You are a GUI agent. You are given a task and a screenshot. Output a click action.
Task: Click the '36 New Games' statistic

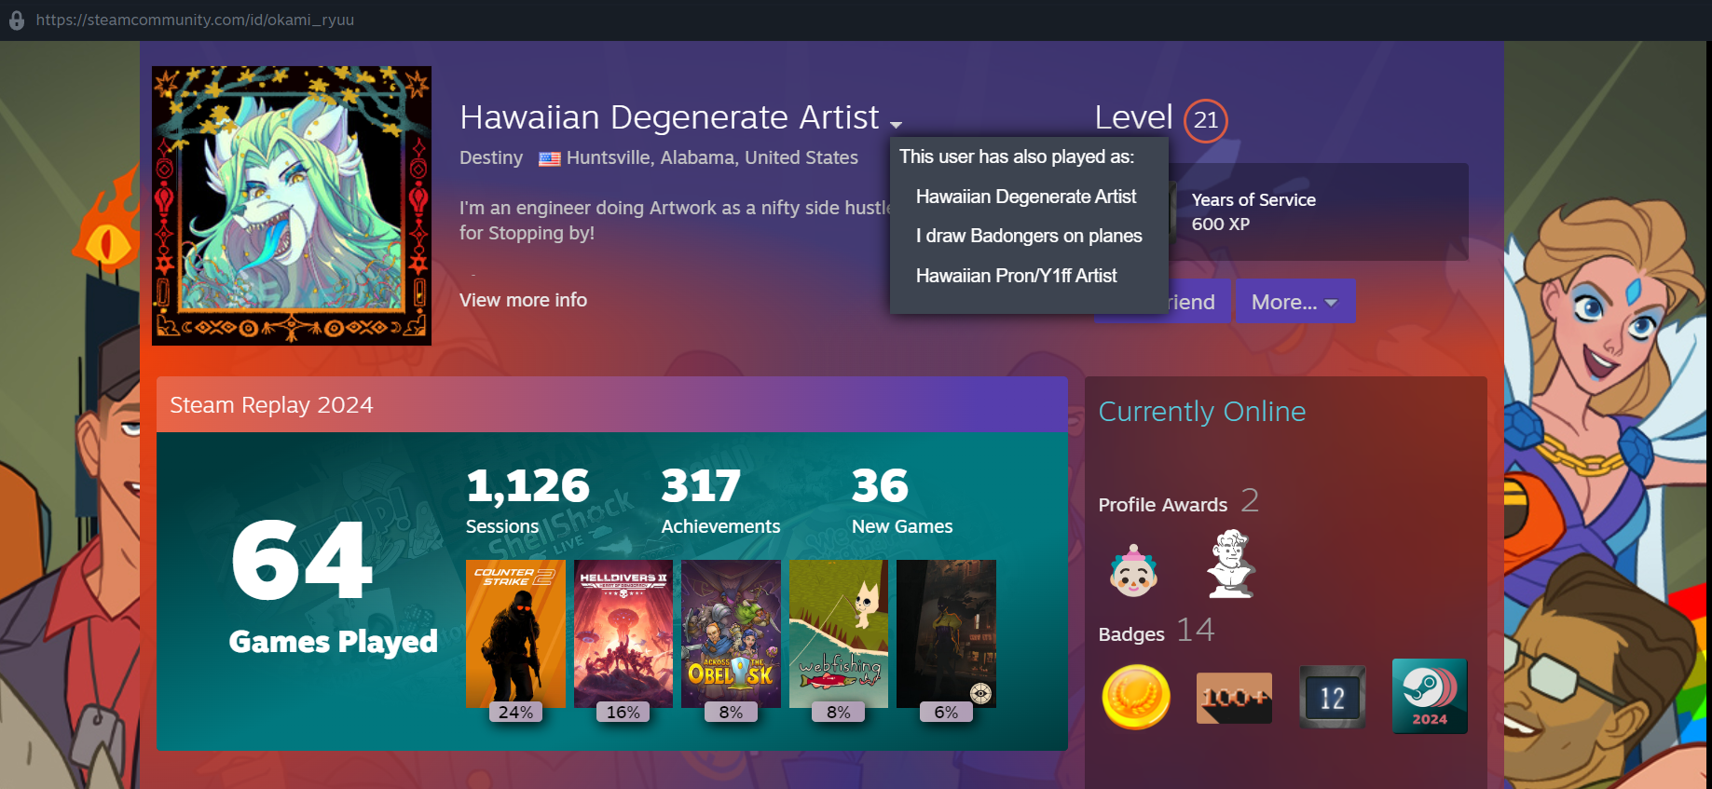pos(902,501)
